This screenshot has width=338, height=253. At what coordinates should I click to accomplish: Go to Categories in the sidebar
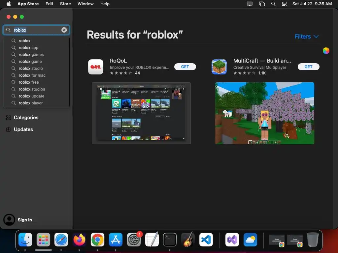pyautogui.click(x=26, y=118)
